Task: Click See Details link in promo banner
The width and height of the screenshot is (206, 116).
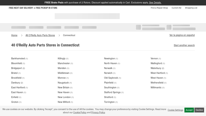Action: coord(155,3)
